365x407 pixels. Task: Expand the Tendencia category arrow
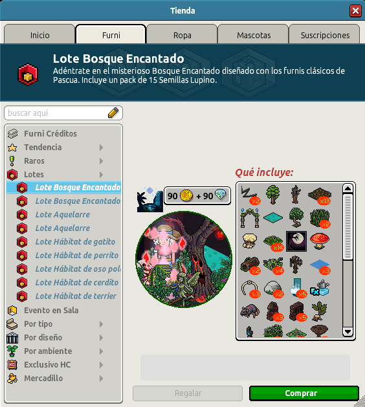coord(101,148)
